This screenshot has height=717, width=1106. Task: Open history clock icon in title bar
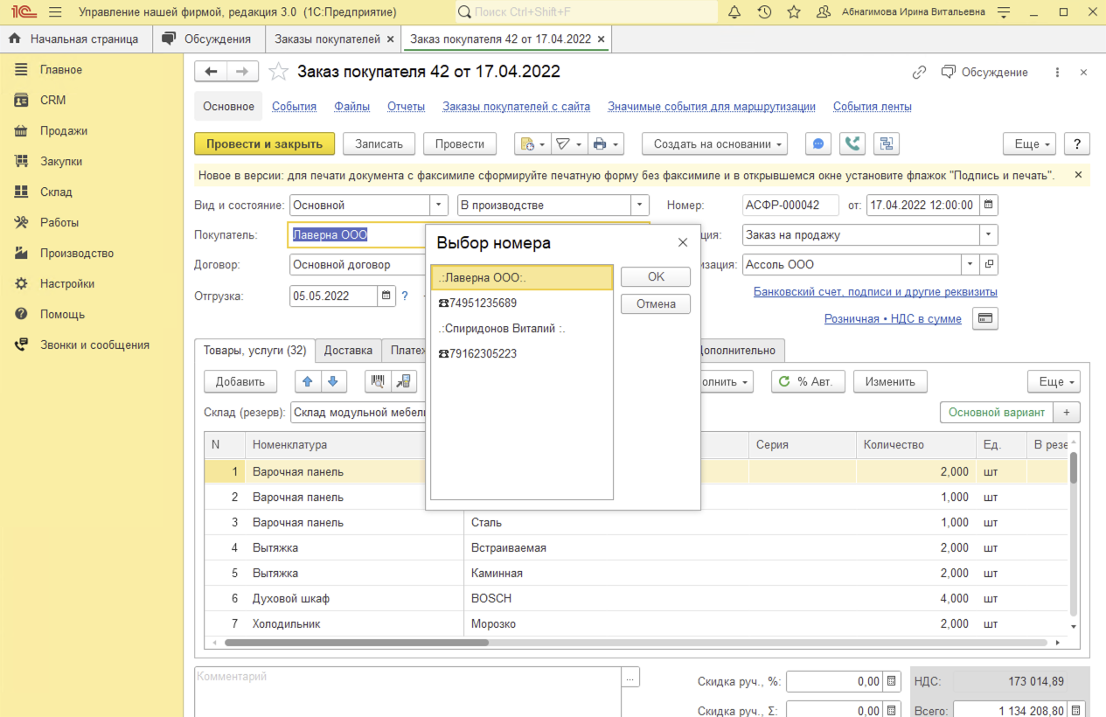(x=764, y=12)
